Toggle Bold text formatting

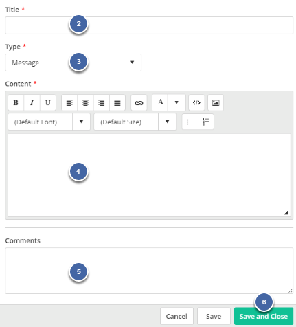16,102
